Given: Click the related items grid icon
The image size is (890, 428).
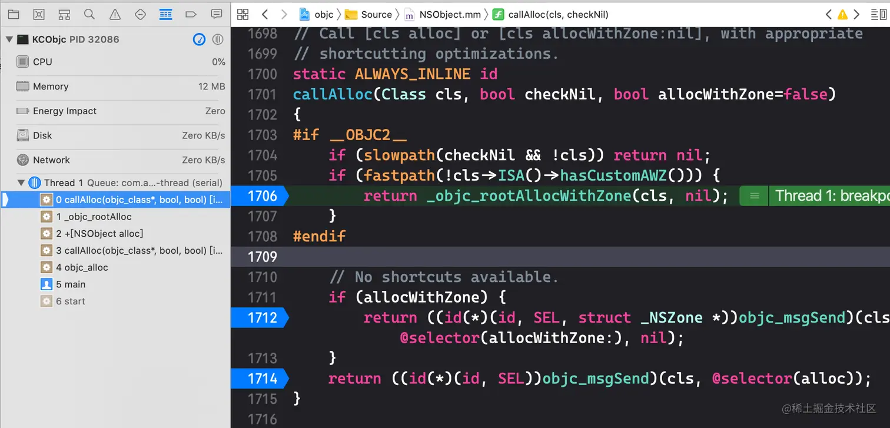Looking at the screenshot, I should click(x=243, y=14).
